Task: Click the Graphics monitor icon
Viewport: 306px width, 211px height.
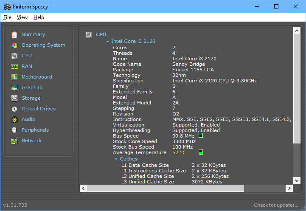Action: (14, 87)
